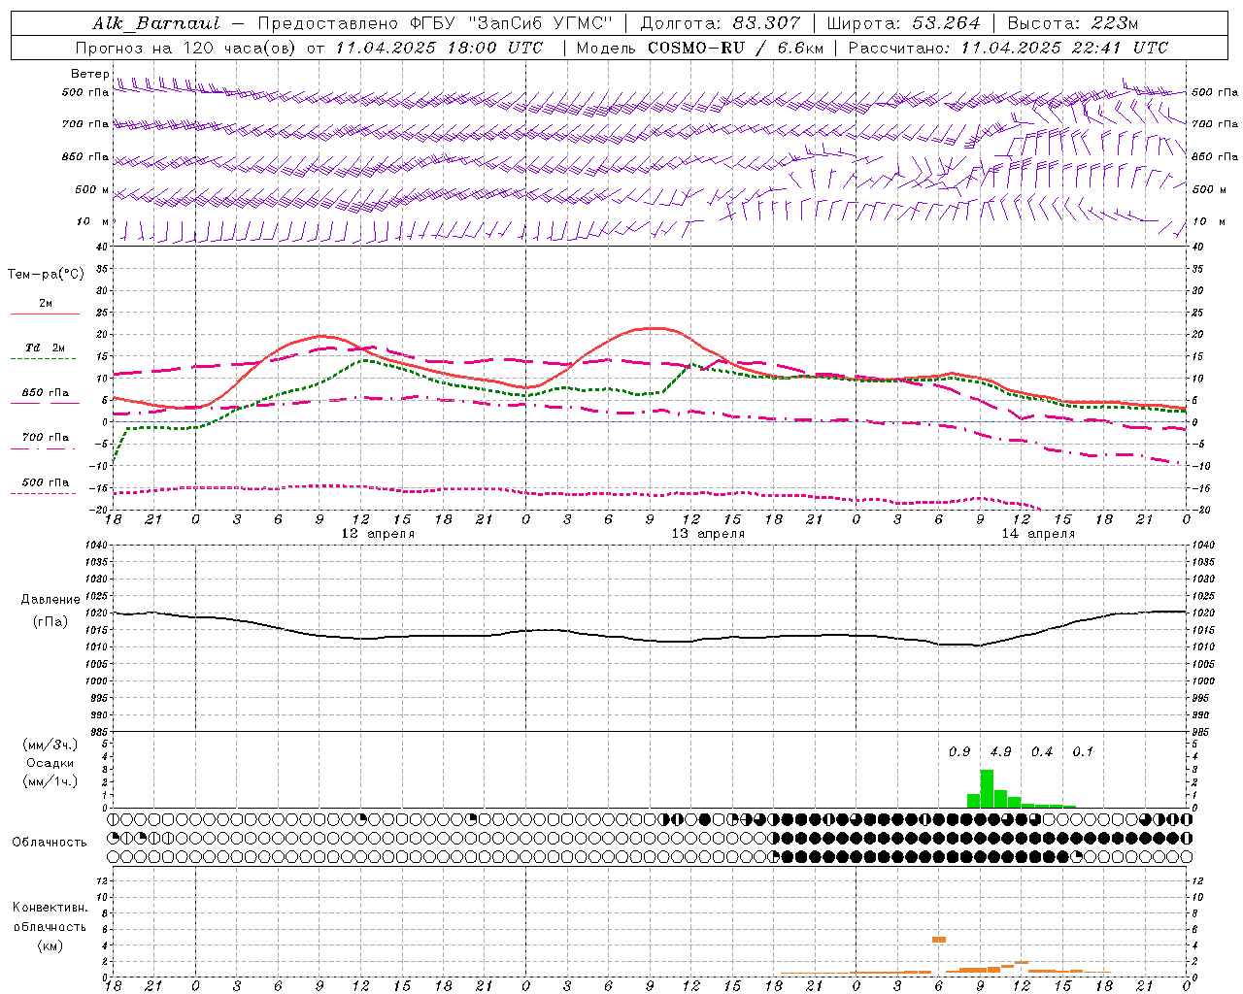Click the Давление pressure panel label
The width and height of the screenshot is (1243, 994).
point(50,600)
